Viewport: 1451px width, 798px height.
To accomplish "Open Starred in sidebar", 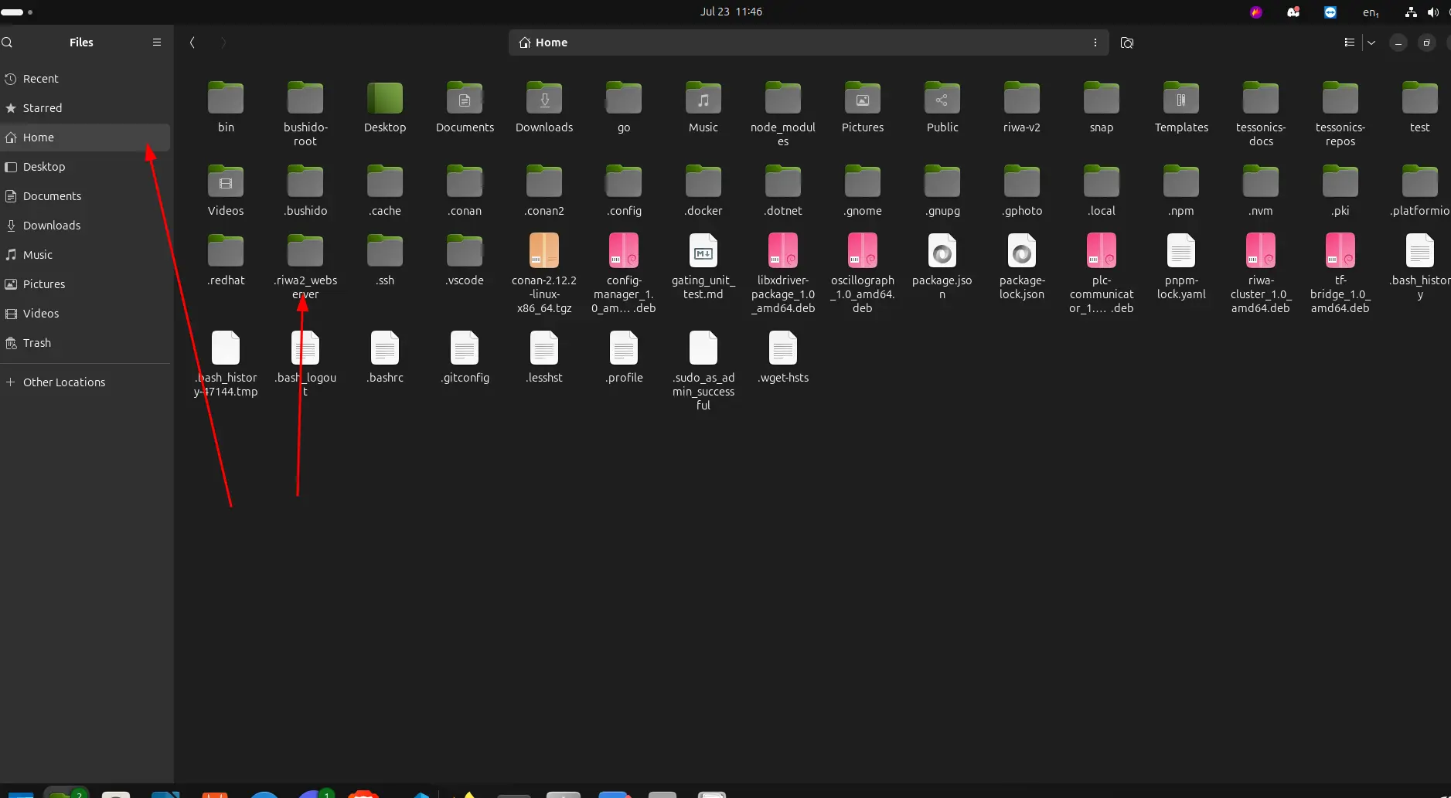I will click(x=85, y=108).
